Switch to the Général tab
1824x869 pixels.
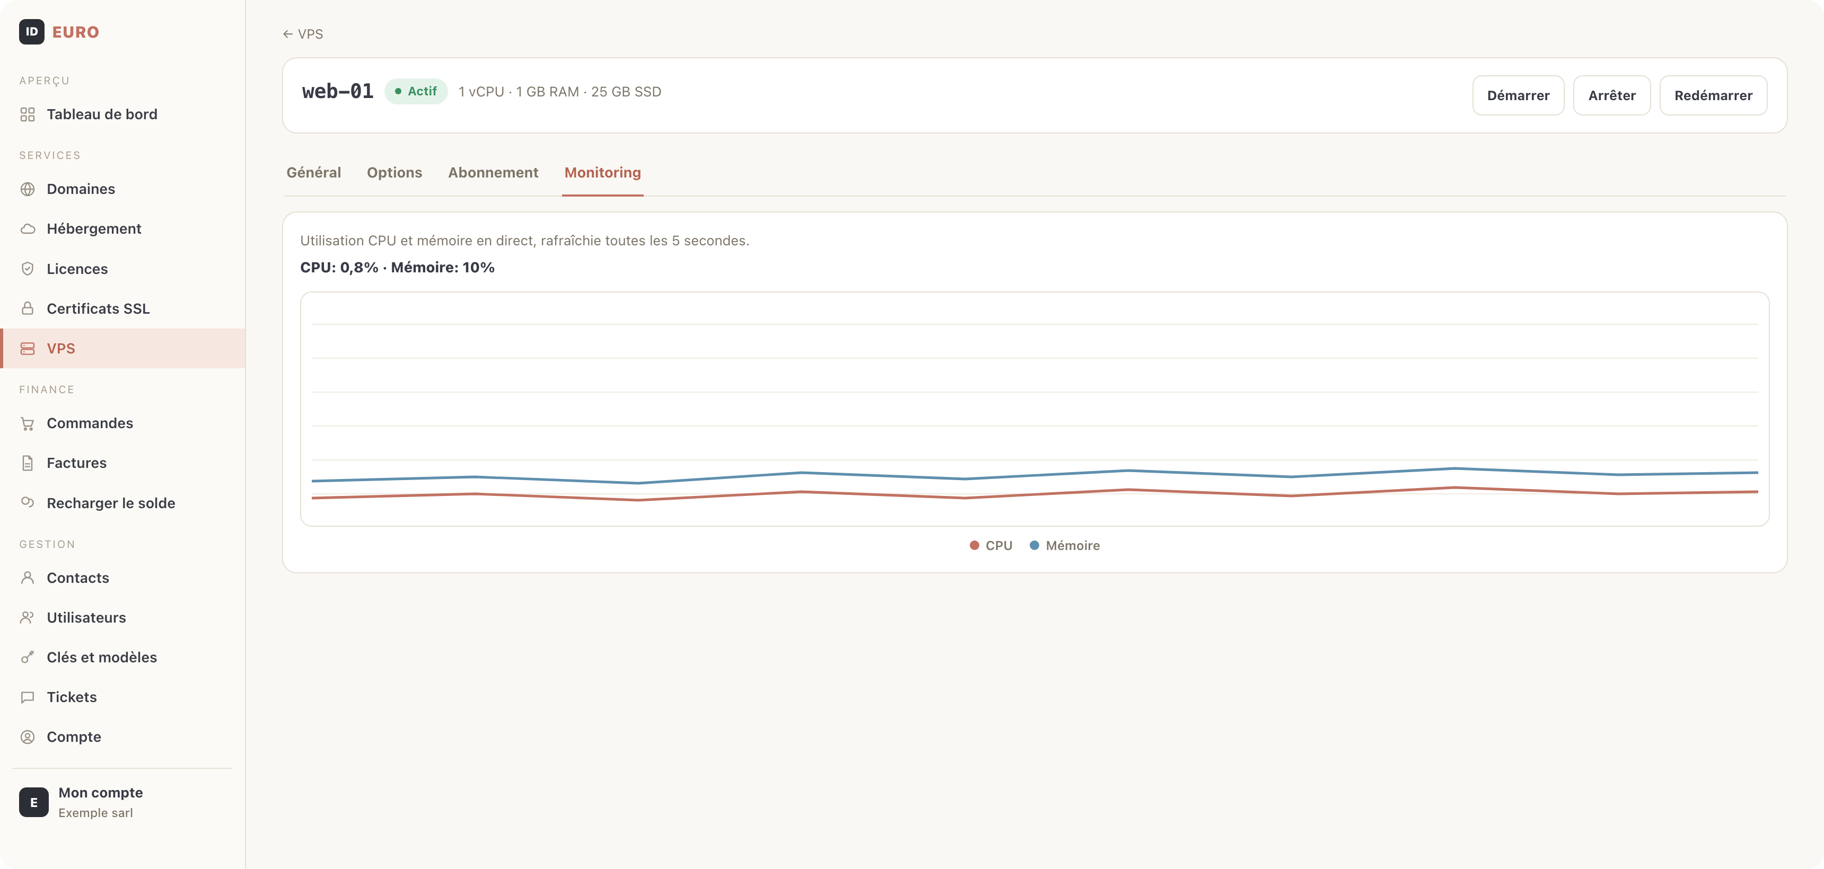click(x=314, y=173)
